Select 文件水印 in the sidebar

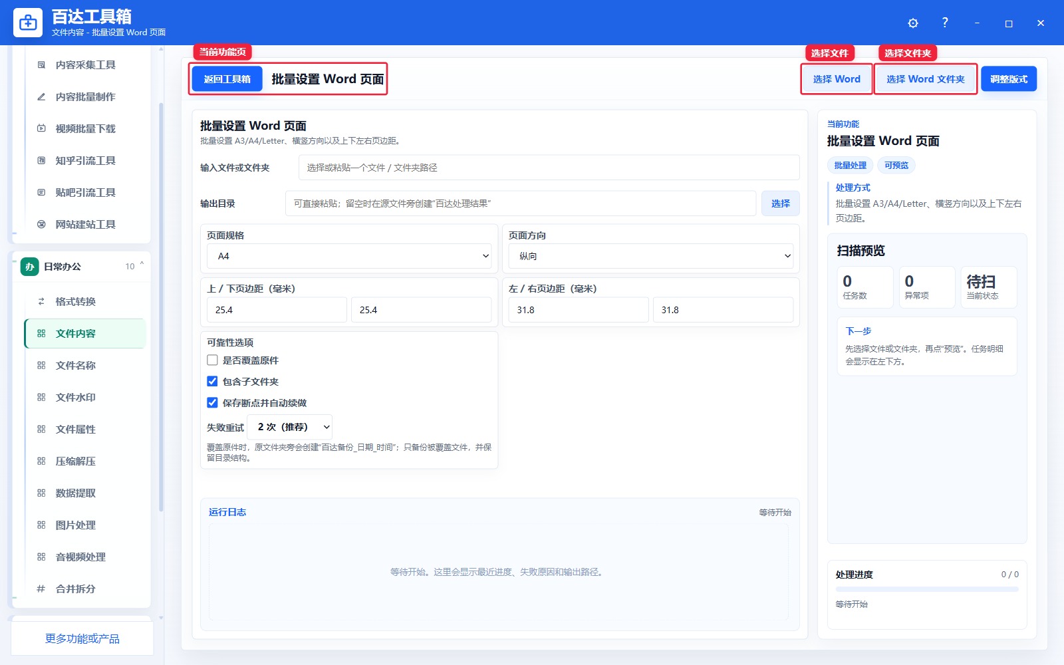(85, 398)
